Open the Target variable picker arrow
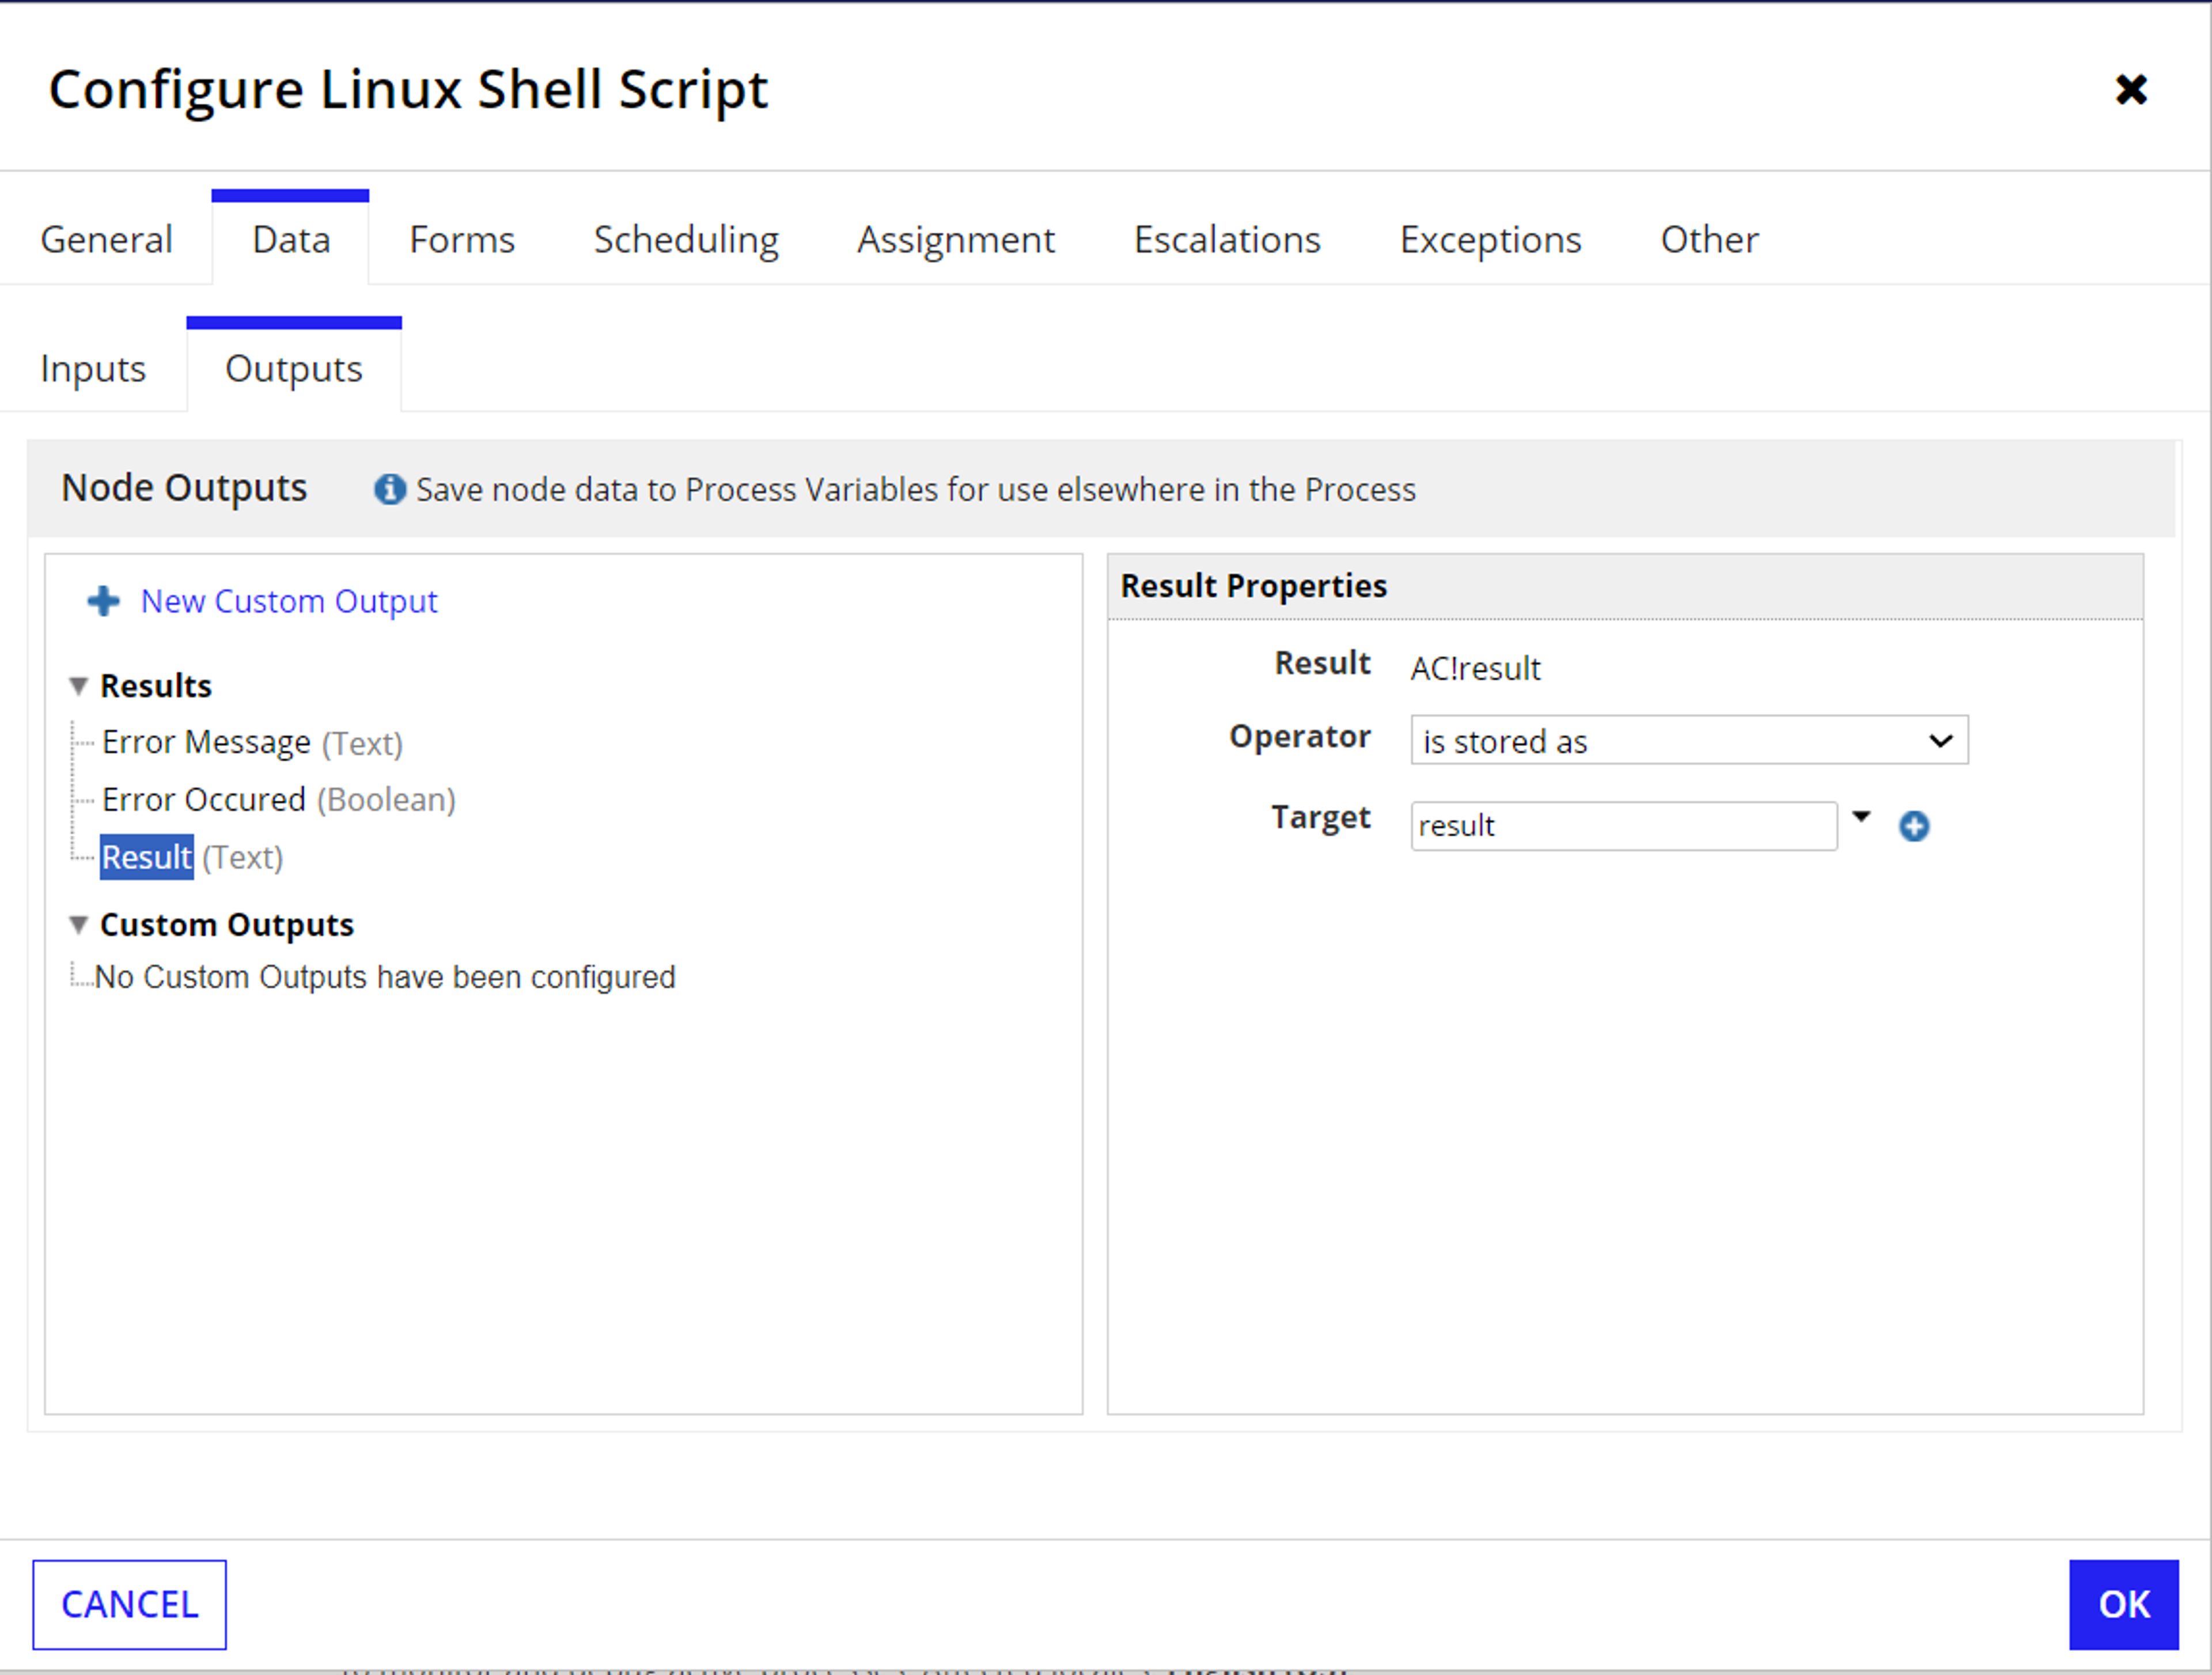2212x1675 pixels. coord(1861,817)
